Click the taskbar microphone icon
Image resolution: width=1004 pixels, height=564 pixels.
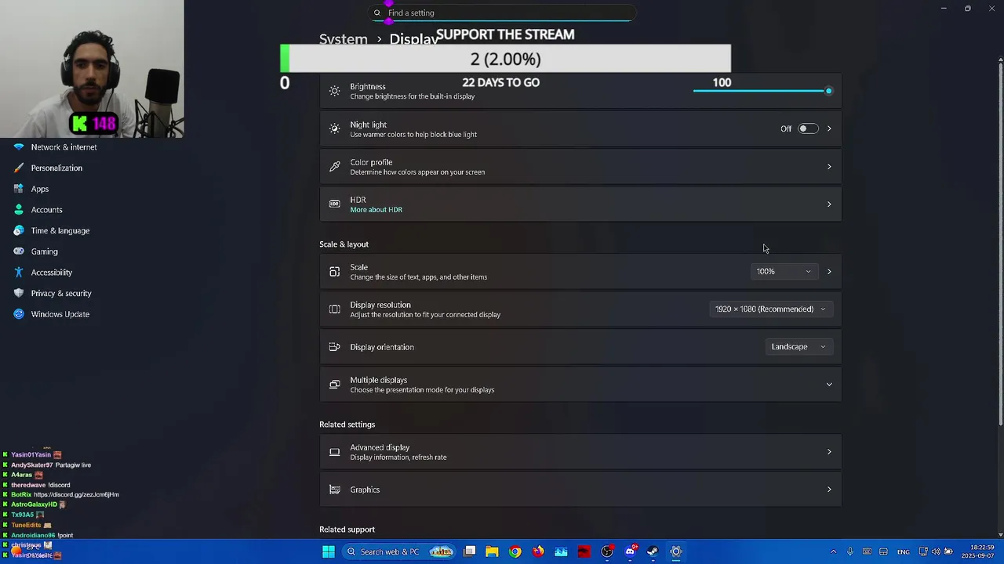coord(849,551)
